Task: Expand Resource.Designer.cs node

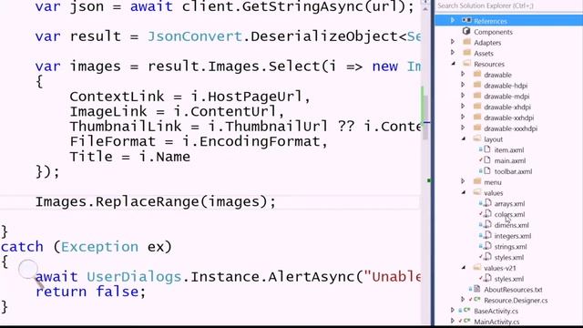Action: (463, 300)
